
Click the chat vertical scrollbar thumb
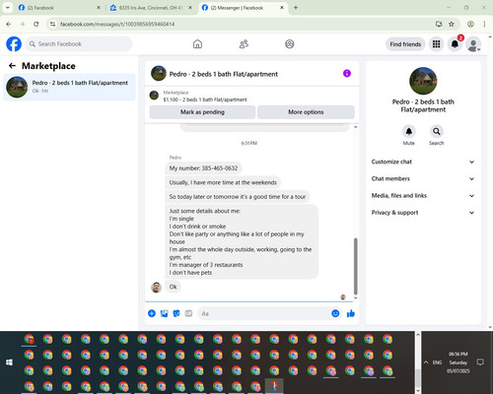355,266
